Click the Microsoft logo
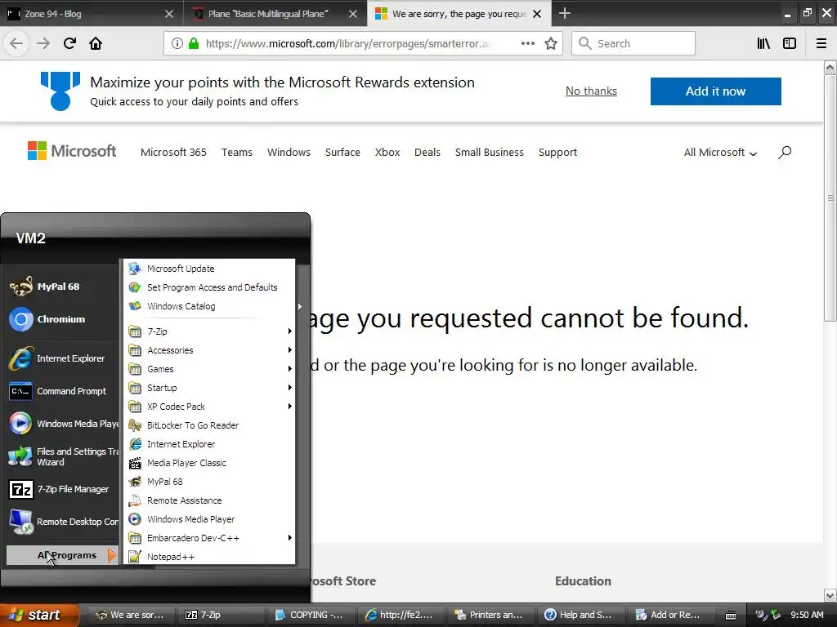Screen dimensions: 837x627 [72, 151]
